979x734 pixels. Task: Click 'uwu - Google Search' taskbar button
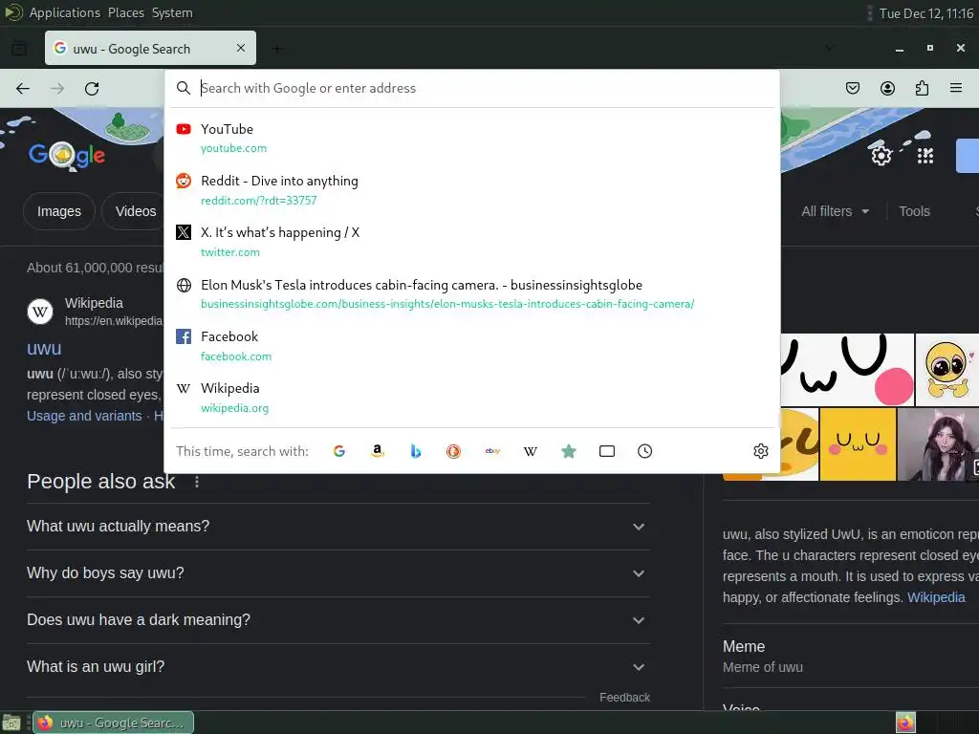(x=113, y=723)
